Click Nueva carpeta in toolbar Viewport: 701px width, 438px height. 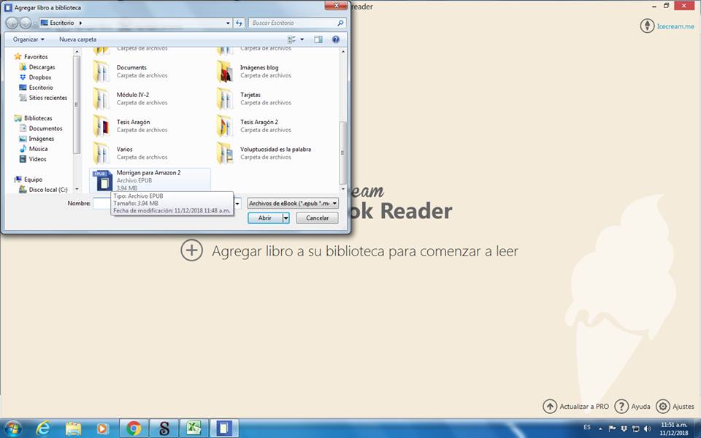coord(77,39)
